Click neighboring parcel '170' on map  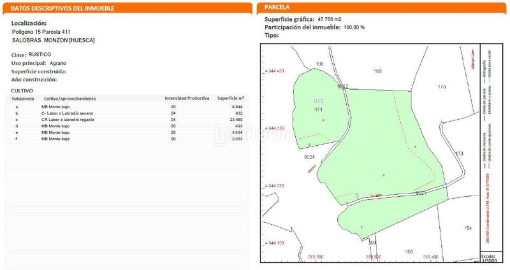pos(442,87)
